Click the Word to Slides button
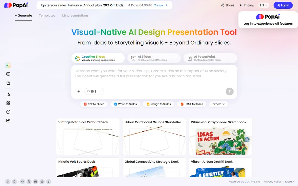Viewport: 298px width, 186px height. (125, 104)
